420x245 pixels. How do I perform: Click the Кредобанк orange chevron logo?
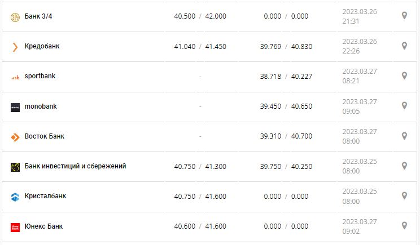15,47
